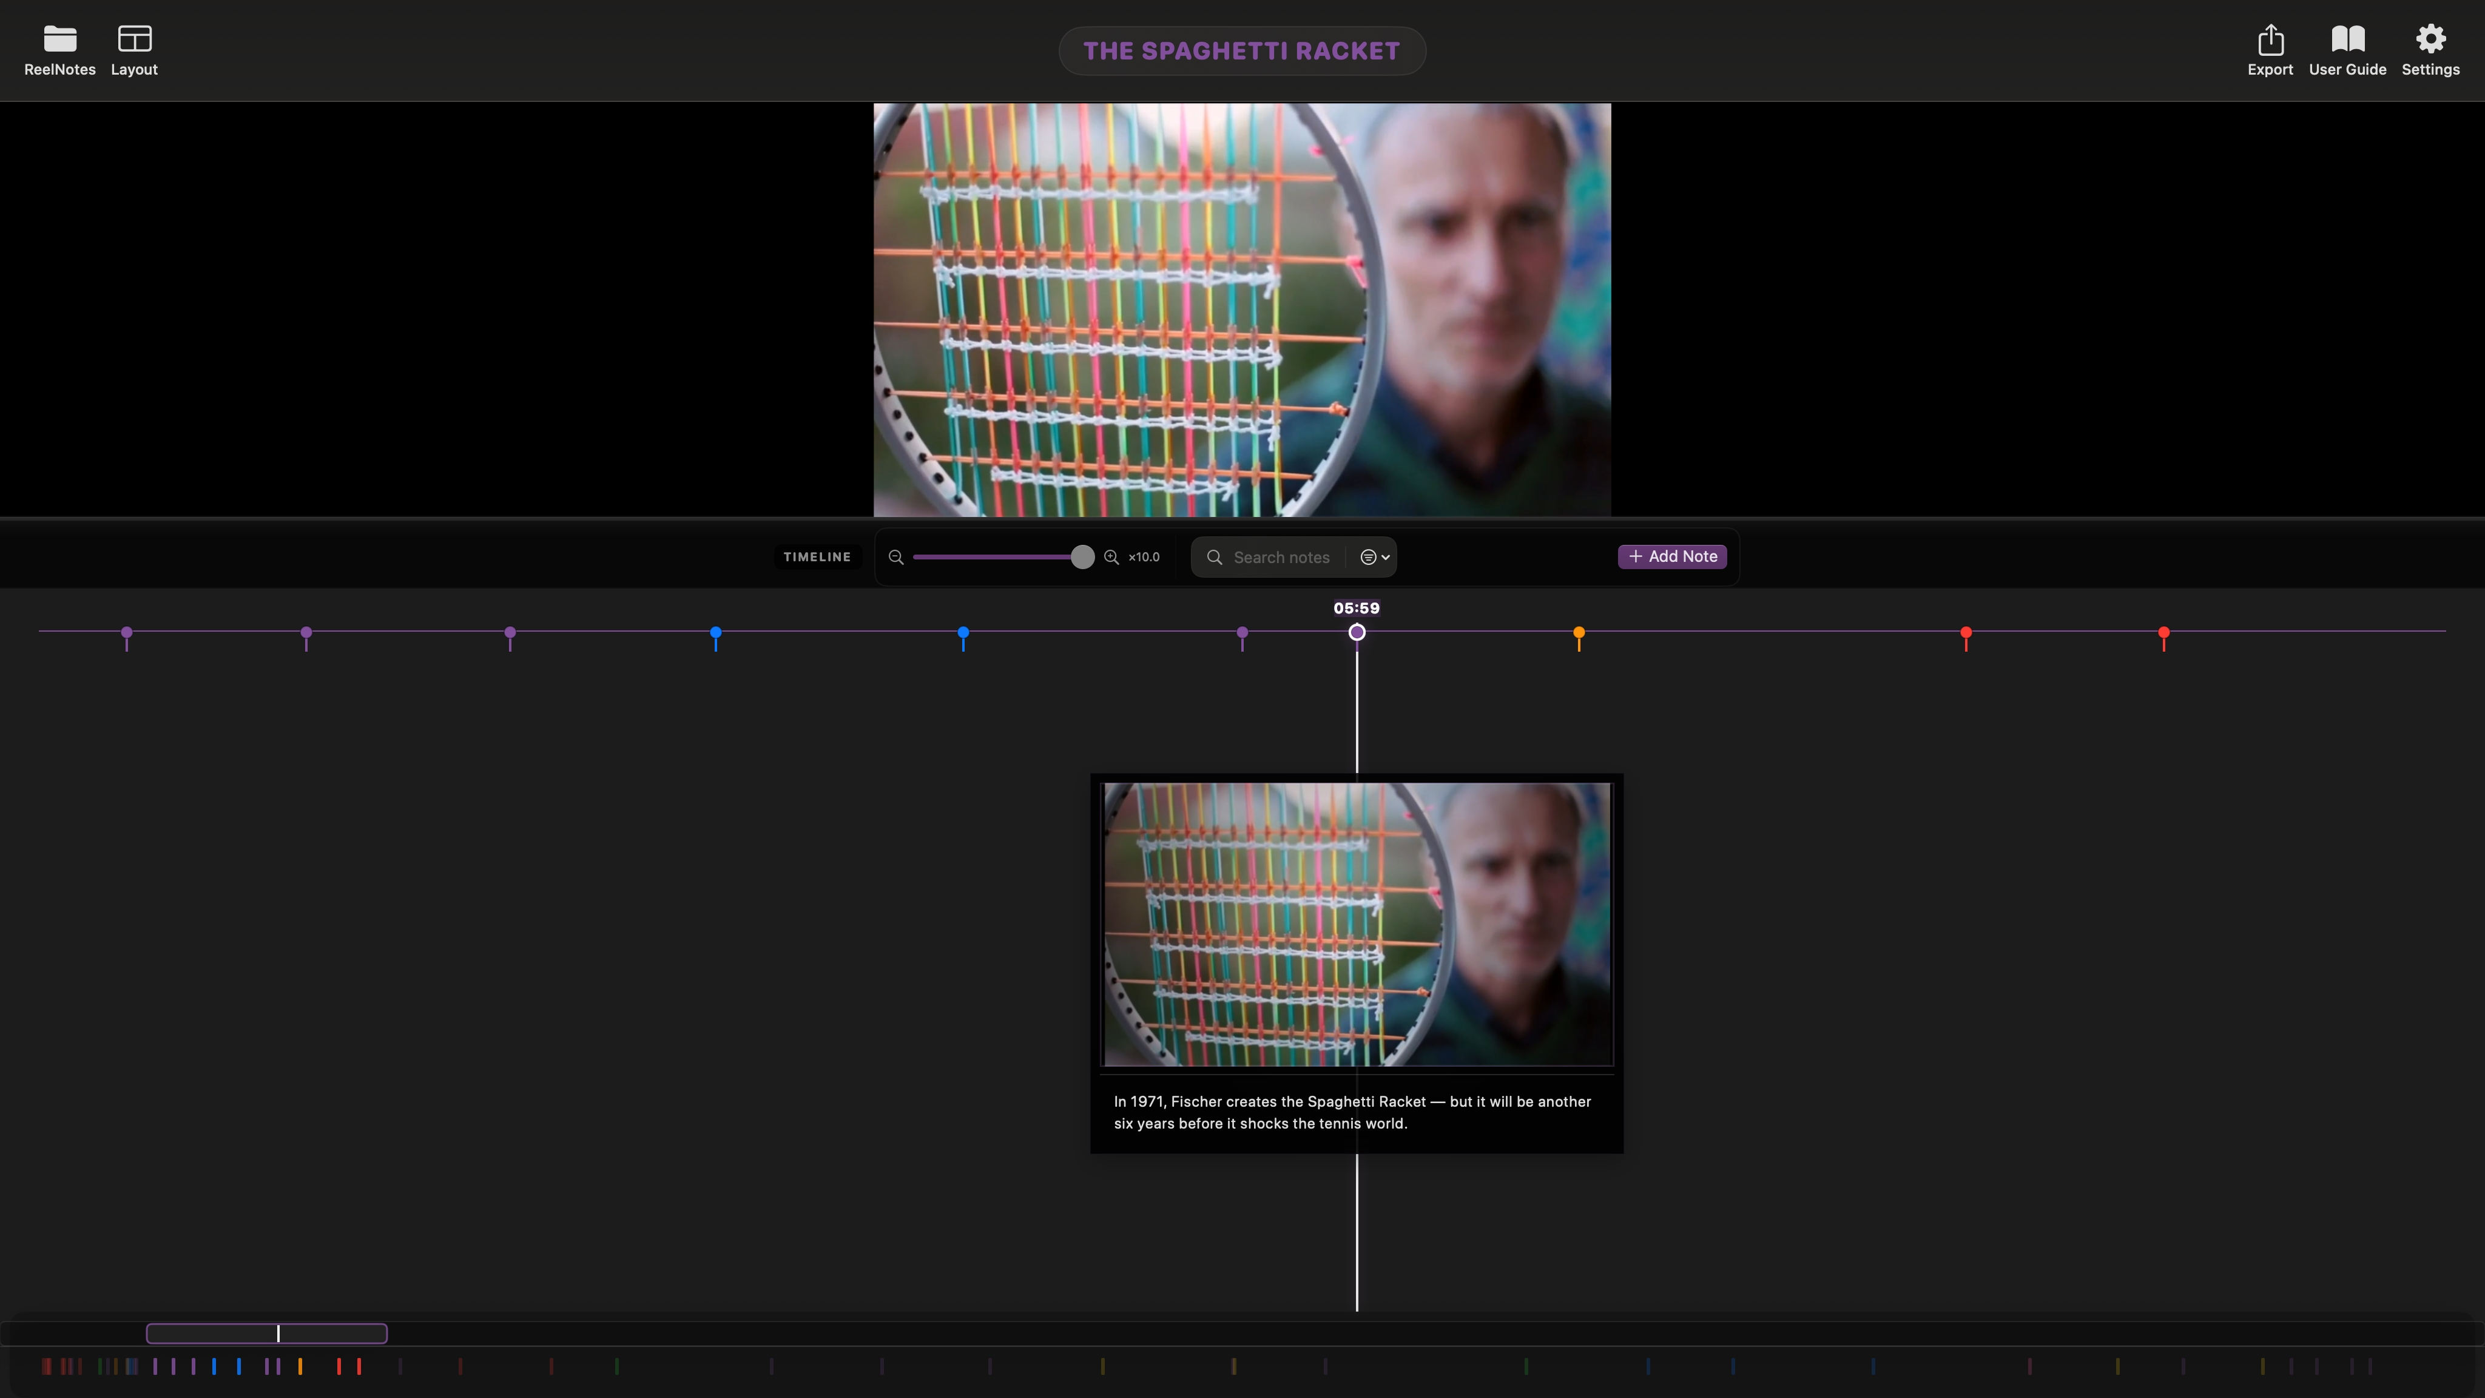Click the note thumbnail of the racket
Screen dimensions: 2485x1398
click(x=1357, y=924)
